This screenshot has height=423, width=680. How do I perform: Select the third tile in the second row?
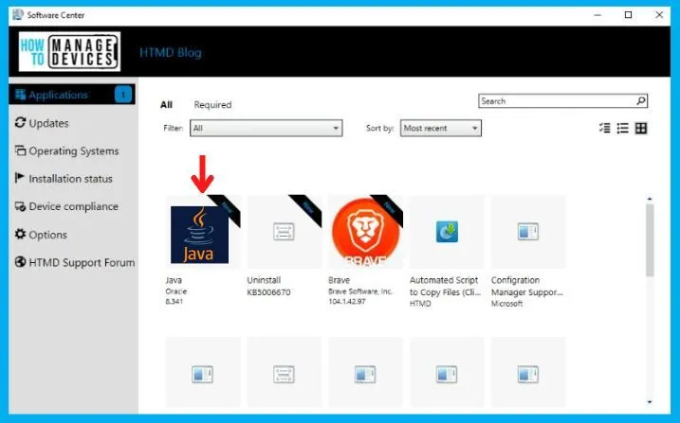365,374
